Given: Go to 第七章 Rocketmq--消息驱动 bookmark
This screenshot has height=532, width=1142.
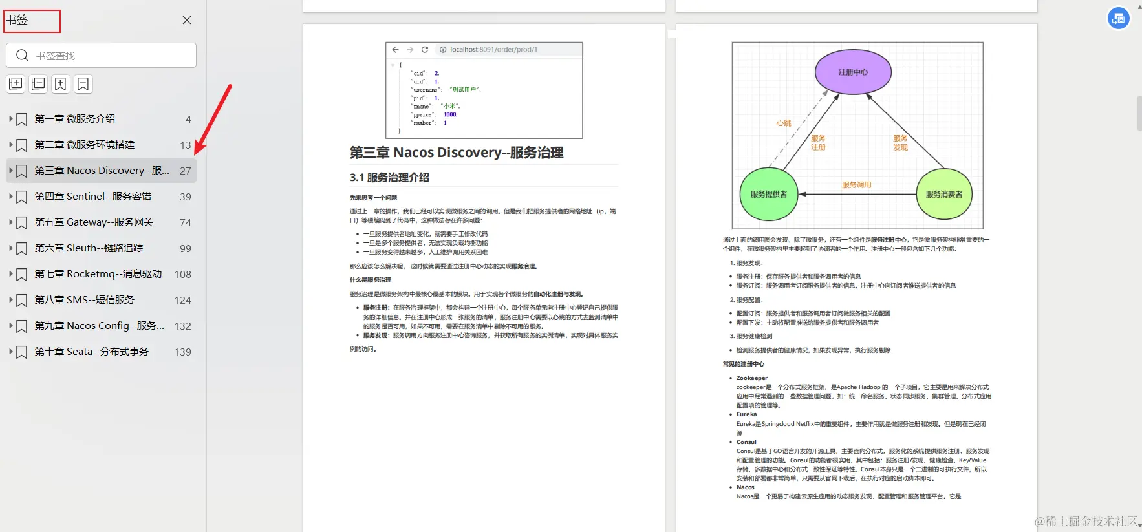Looking at the screenshot, I should click(98, 273).
